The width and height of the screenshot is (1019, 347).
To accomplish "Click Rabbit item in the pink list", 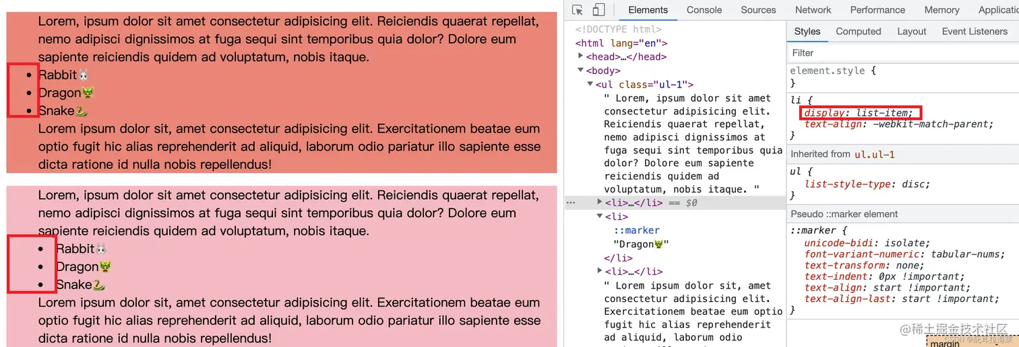I will click(81, 249).
